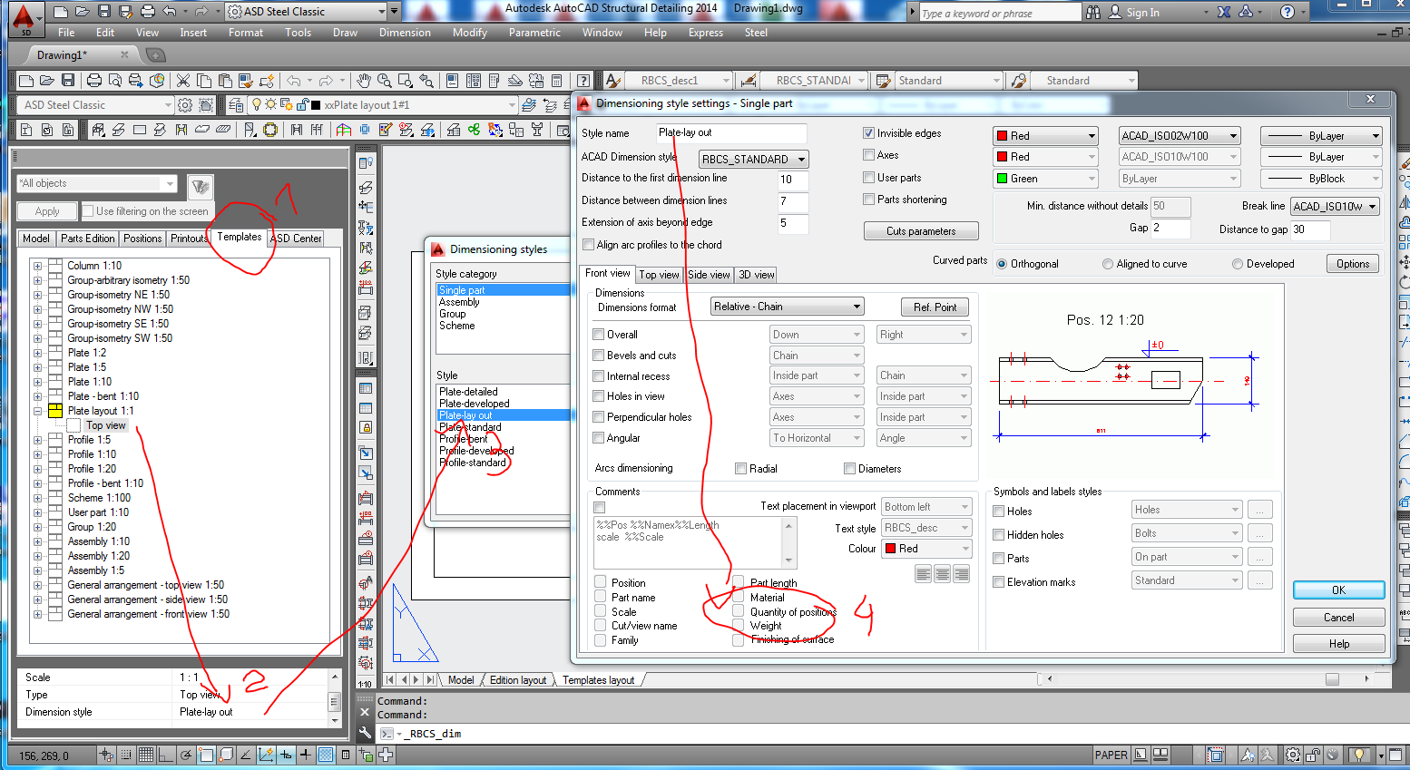Toggle Ortho Mode in status bar
This screenshot has width=1410, height=770.
[166, 755]
